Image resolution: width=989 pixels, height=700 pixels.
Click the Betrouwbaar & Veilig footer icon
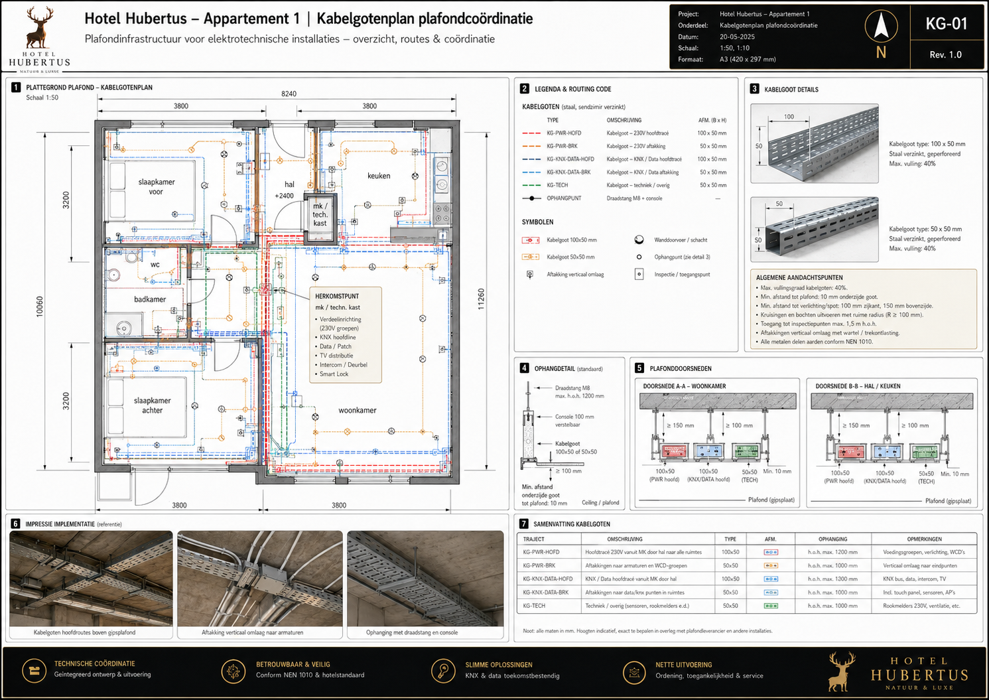click(233, 671)
